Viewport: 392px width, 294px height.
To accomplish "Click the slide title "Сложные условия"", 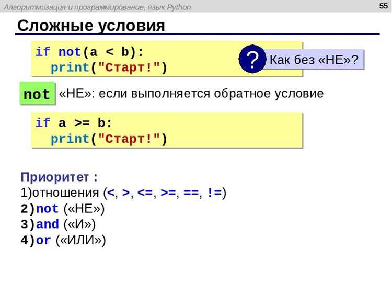I will [x=91, y=26].
